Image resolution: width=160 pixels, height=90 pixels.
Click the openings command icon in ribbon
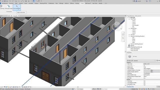pos(1,6)
